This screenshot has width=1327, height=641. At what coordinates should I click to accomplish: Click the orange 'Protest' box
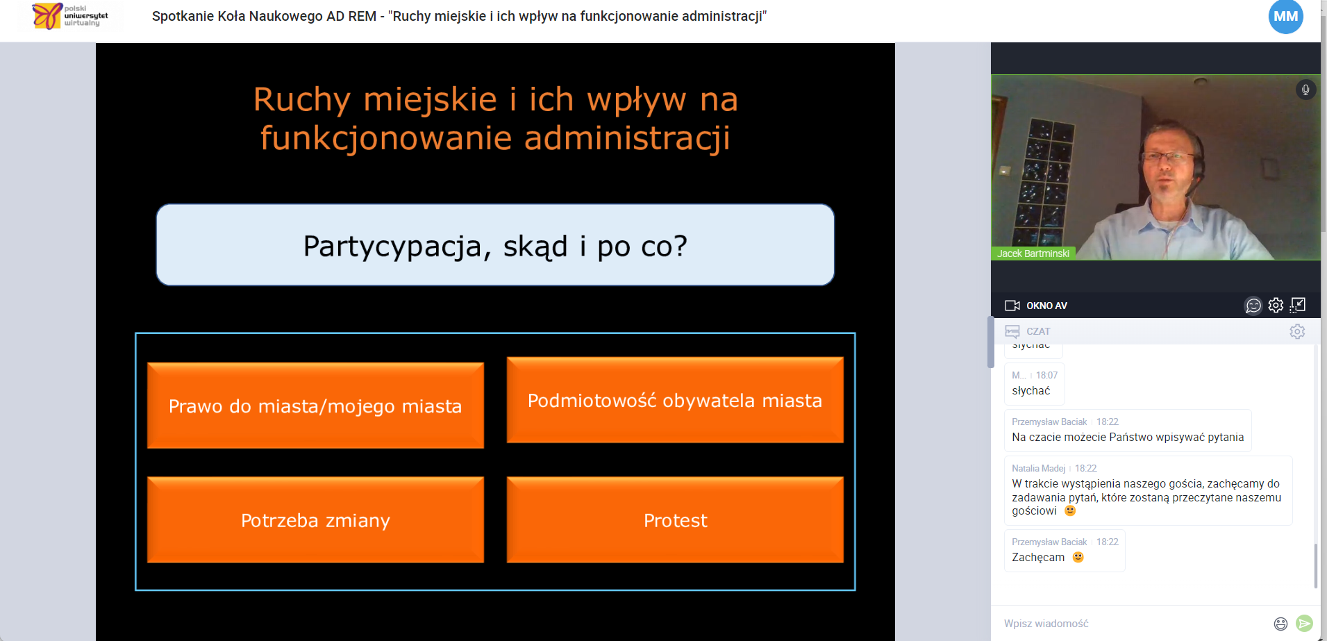674,520
